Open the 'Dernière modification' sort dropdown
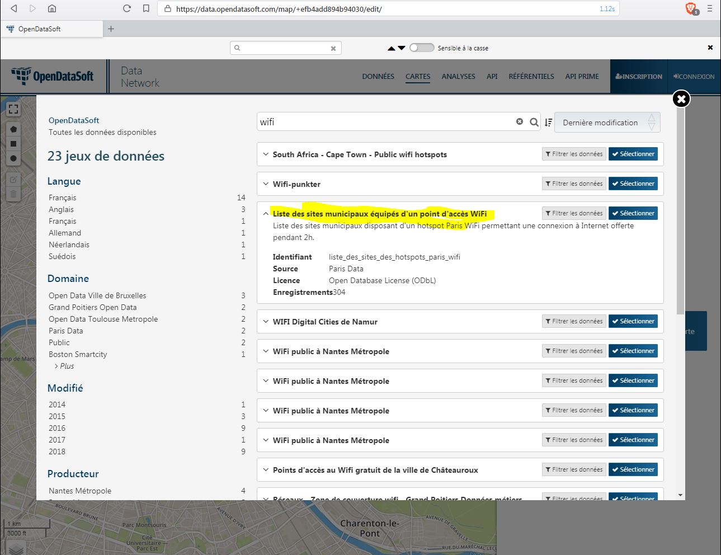 click(x=607, y=123)
